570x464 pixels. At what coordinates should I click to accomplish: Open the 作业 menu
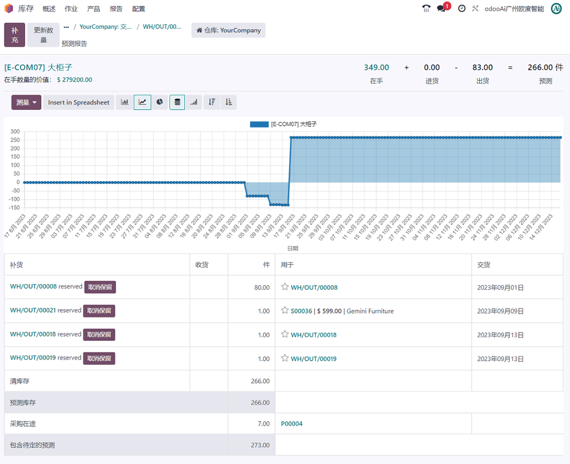(71, 9)
